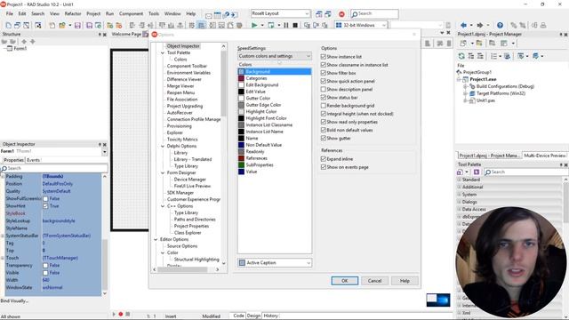Click the purple Save file toolbar icon
The image size is (569, 320).
coord(77,26)
